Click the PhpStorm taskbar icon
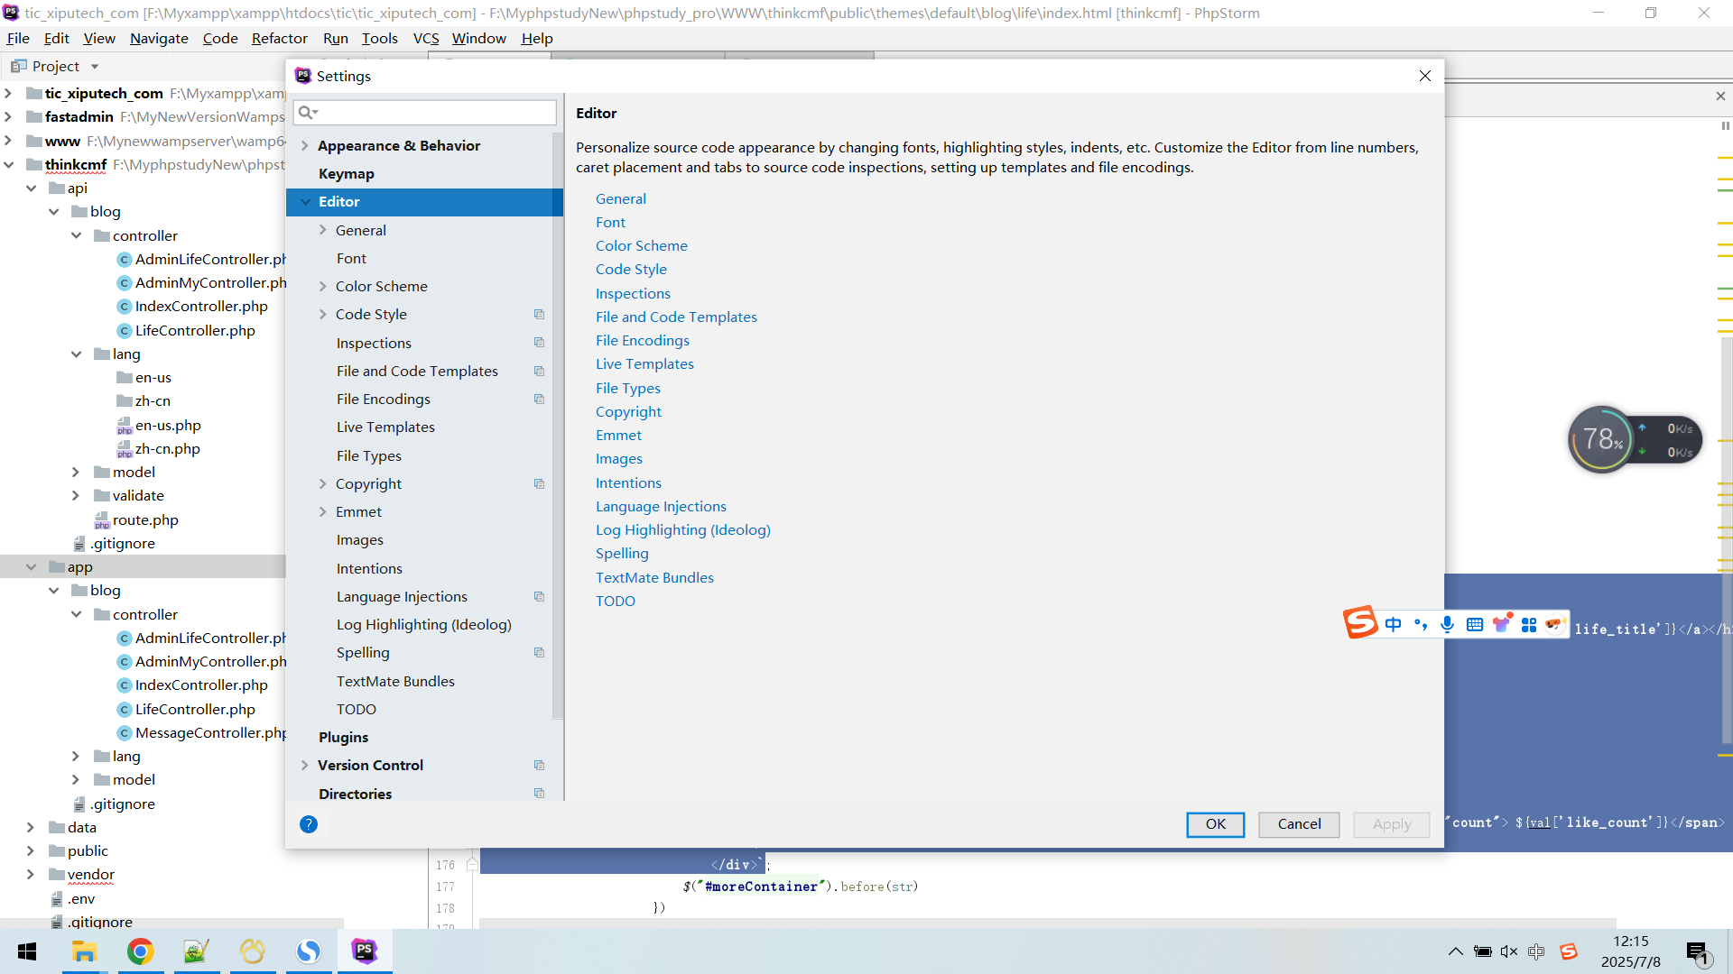The height and width of the screenshot is (974, 1733). click(x=365, y=951)
